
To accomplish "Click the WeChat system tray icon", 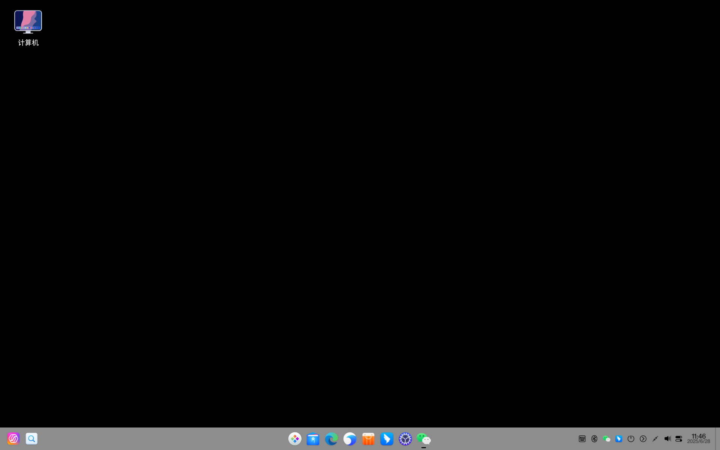I will [606, 439].
